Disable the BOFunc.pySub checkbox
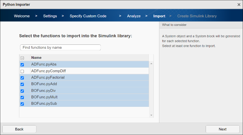 point(22,104)
